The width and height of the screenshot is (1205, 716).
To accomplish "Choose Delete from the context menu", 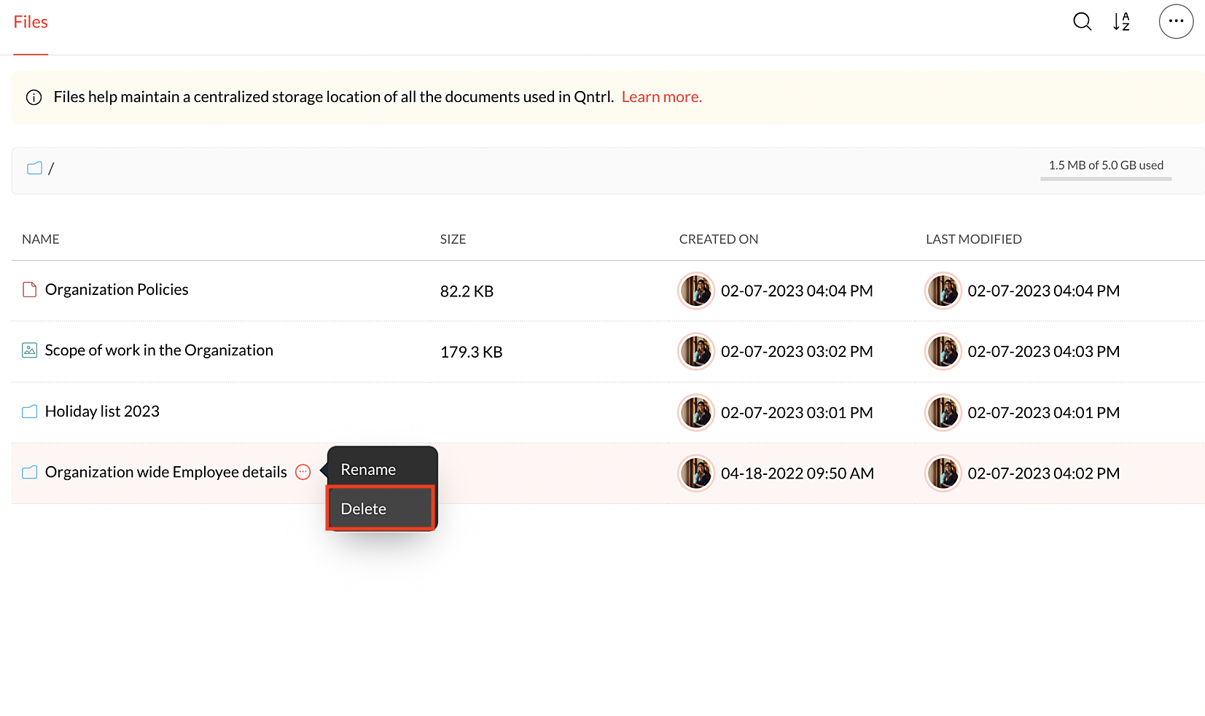I will click(364, 509).
